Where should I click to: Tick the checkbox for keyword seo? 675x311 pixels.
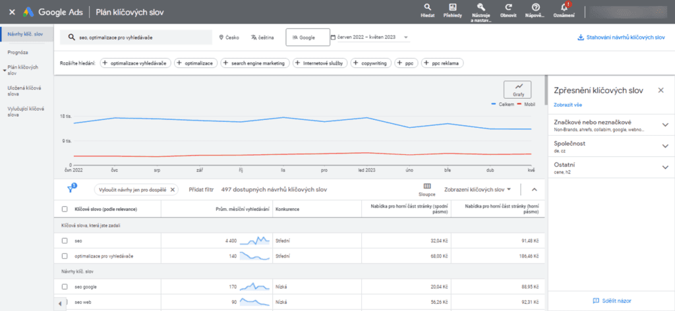(65, 241)
